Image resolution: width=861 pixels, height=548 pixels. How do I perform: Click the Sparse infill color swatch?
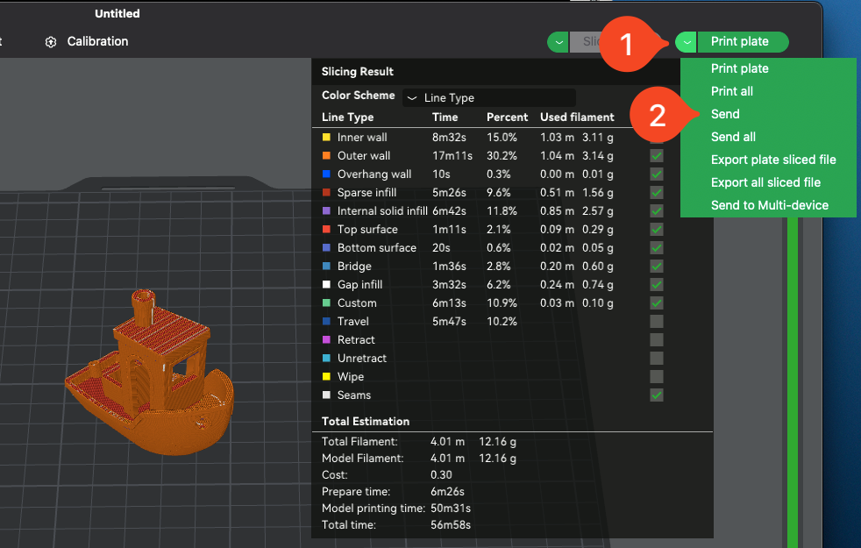326,193
